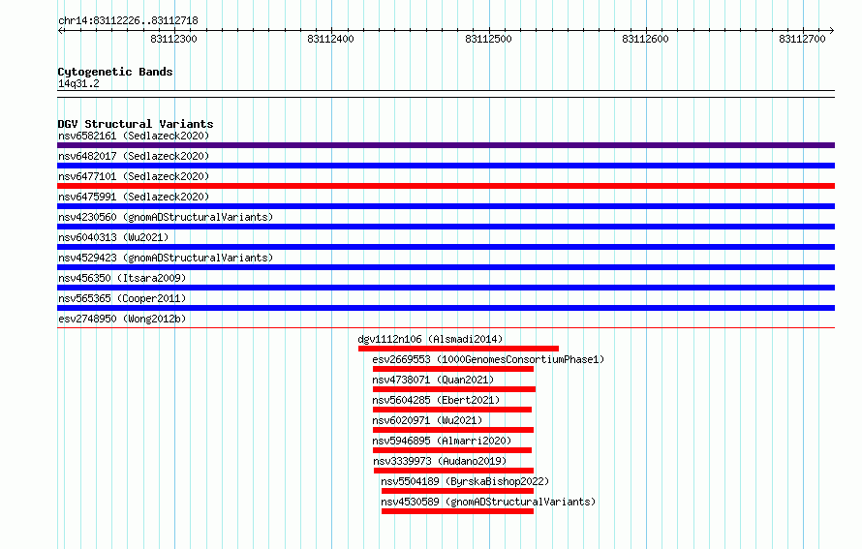Click the ruler's right end arrow
This screenshot has width=862, height=549.
click(832, 31)
